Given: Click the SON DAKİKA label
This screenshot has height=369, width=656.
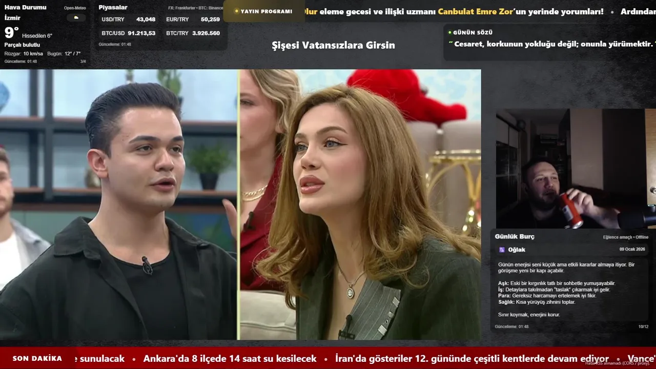Looking at the screenshot, I should (37, 359).
